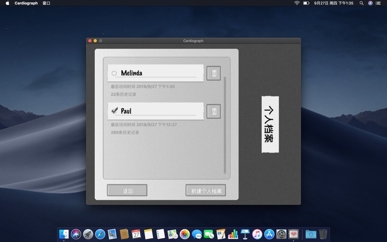Click the 新建个人档案 (New Profile) button
387x242 pixels.
pos(206,191)
